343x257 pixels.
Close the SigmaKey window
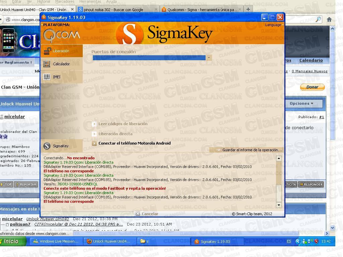point(280,17)
